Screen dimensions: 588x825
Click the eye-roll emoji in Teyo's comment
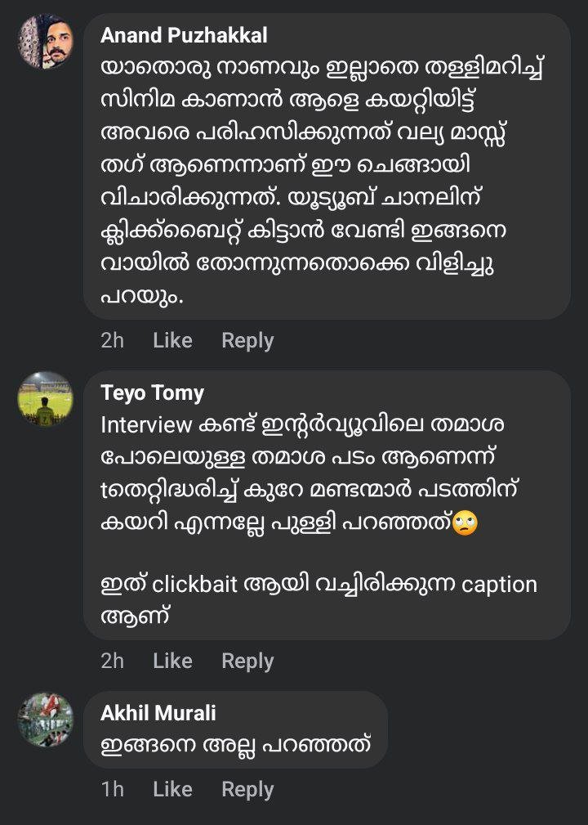(465, 522)
